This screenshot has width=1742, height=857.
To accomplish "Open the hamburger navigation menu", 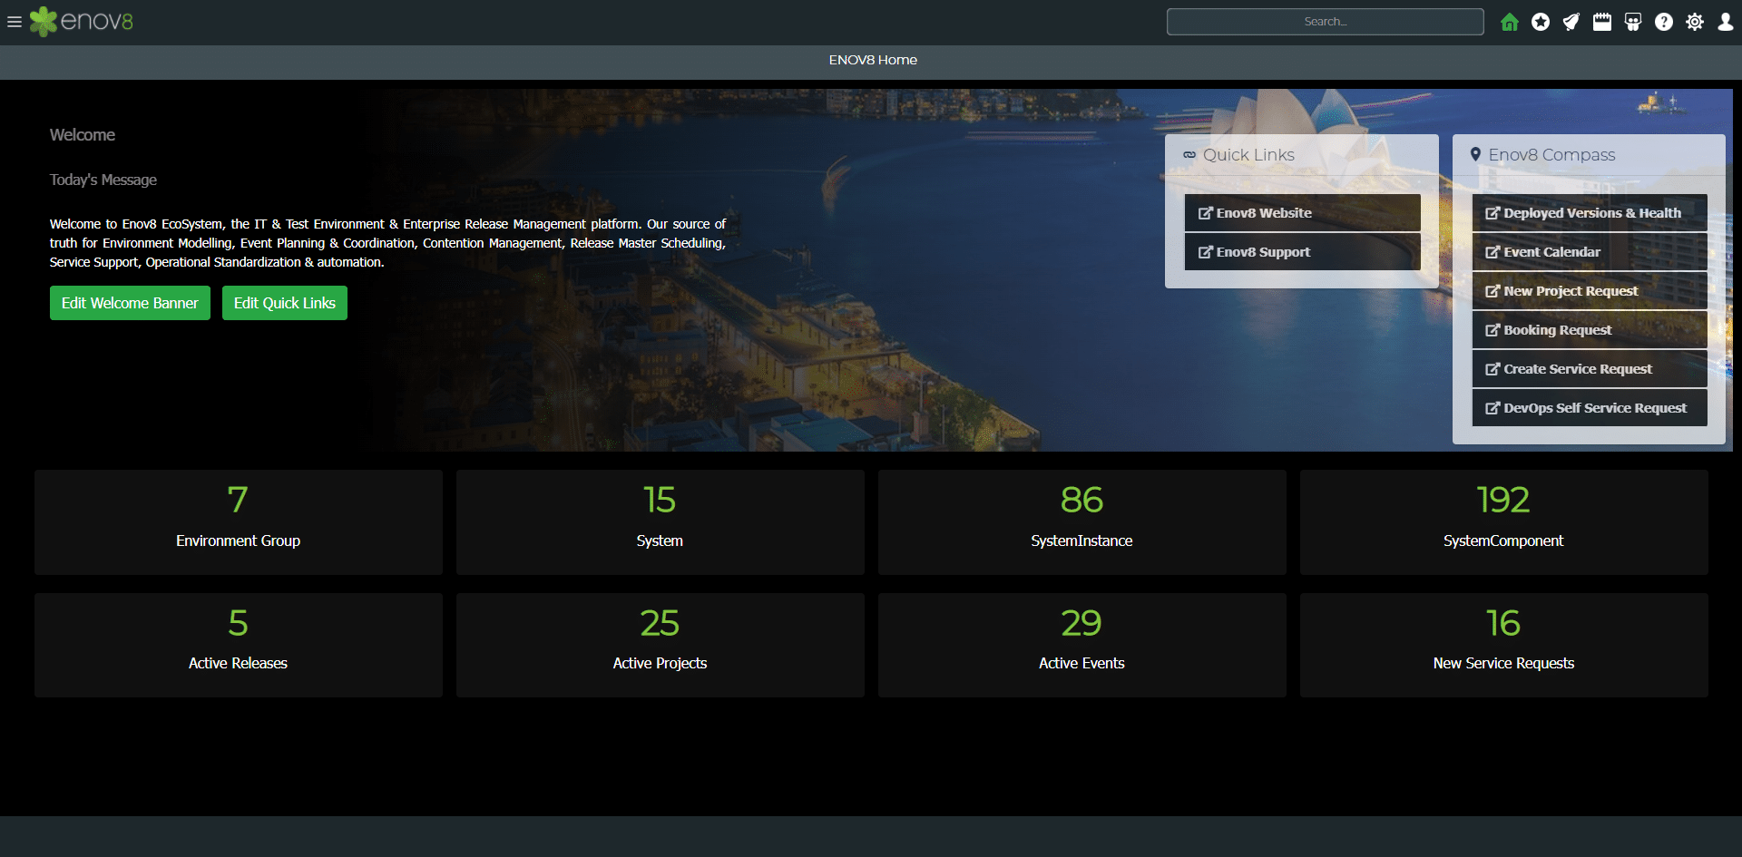I will pos(15,22).
